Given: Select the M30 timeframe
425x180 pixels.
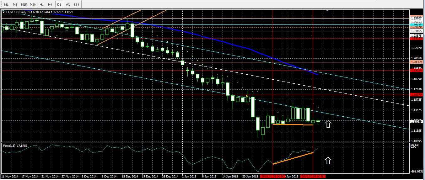Looking at the screenshot, I should 33,4.
